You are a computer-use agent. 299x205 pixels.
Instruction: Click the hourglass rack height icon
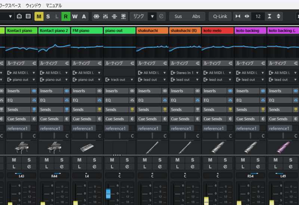269,16
